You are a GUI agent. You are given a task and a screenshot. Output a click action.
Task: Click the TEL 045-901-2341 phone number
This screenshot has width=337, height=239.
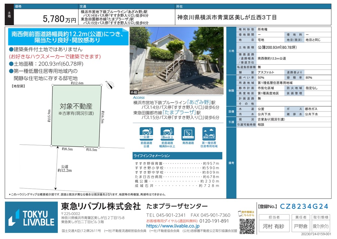pos(166,215)
